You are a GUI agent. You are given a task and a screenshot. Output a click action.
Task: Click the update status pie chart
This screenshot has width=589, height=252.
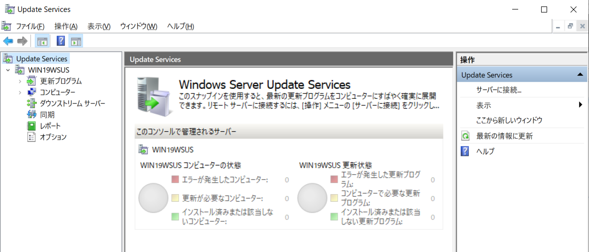coord(312,198)
